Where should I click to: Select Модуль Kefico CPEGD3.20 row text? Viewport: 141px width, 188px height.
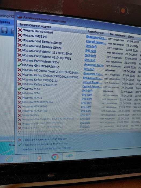[40, 80]
